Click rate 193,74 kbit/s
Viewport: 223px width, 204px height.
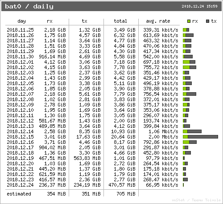pos(161,121)
